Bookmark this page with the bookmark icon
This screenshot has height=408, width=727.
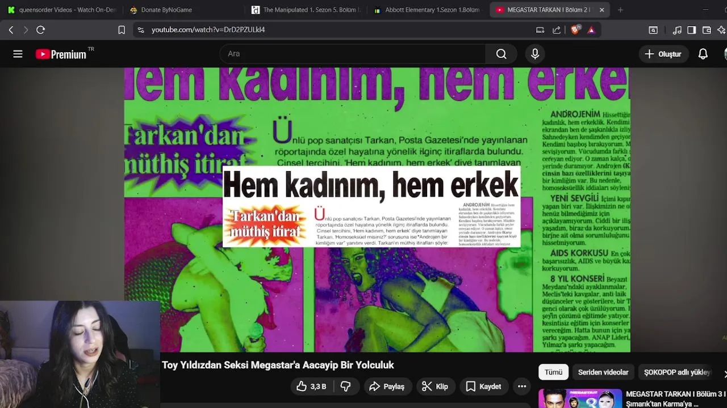[122, 29]
